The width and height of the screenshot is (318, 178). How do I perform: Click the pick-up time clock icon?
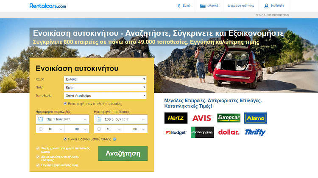[x=41, y=129]
